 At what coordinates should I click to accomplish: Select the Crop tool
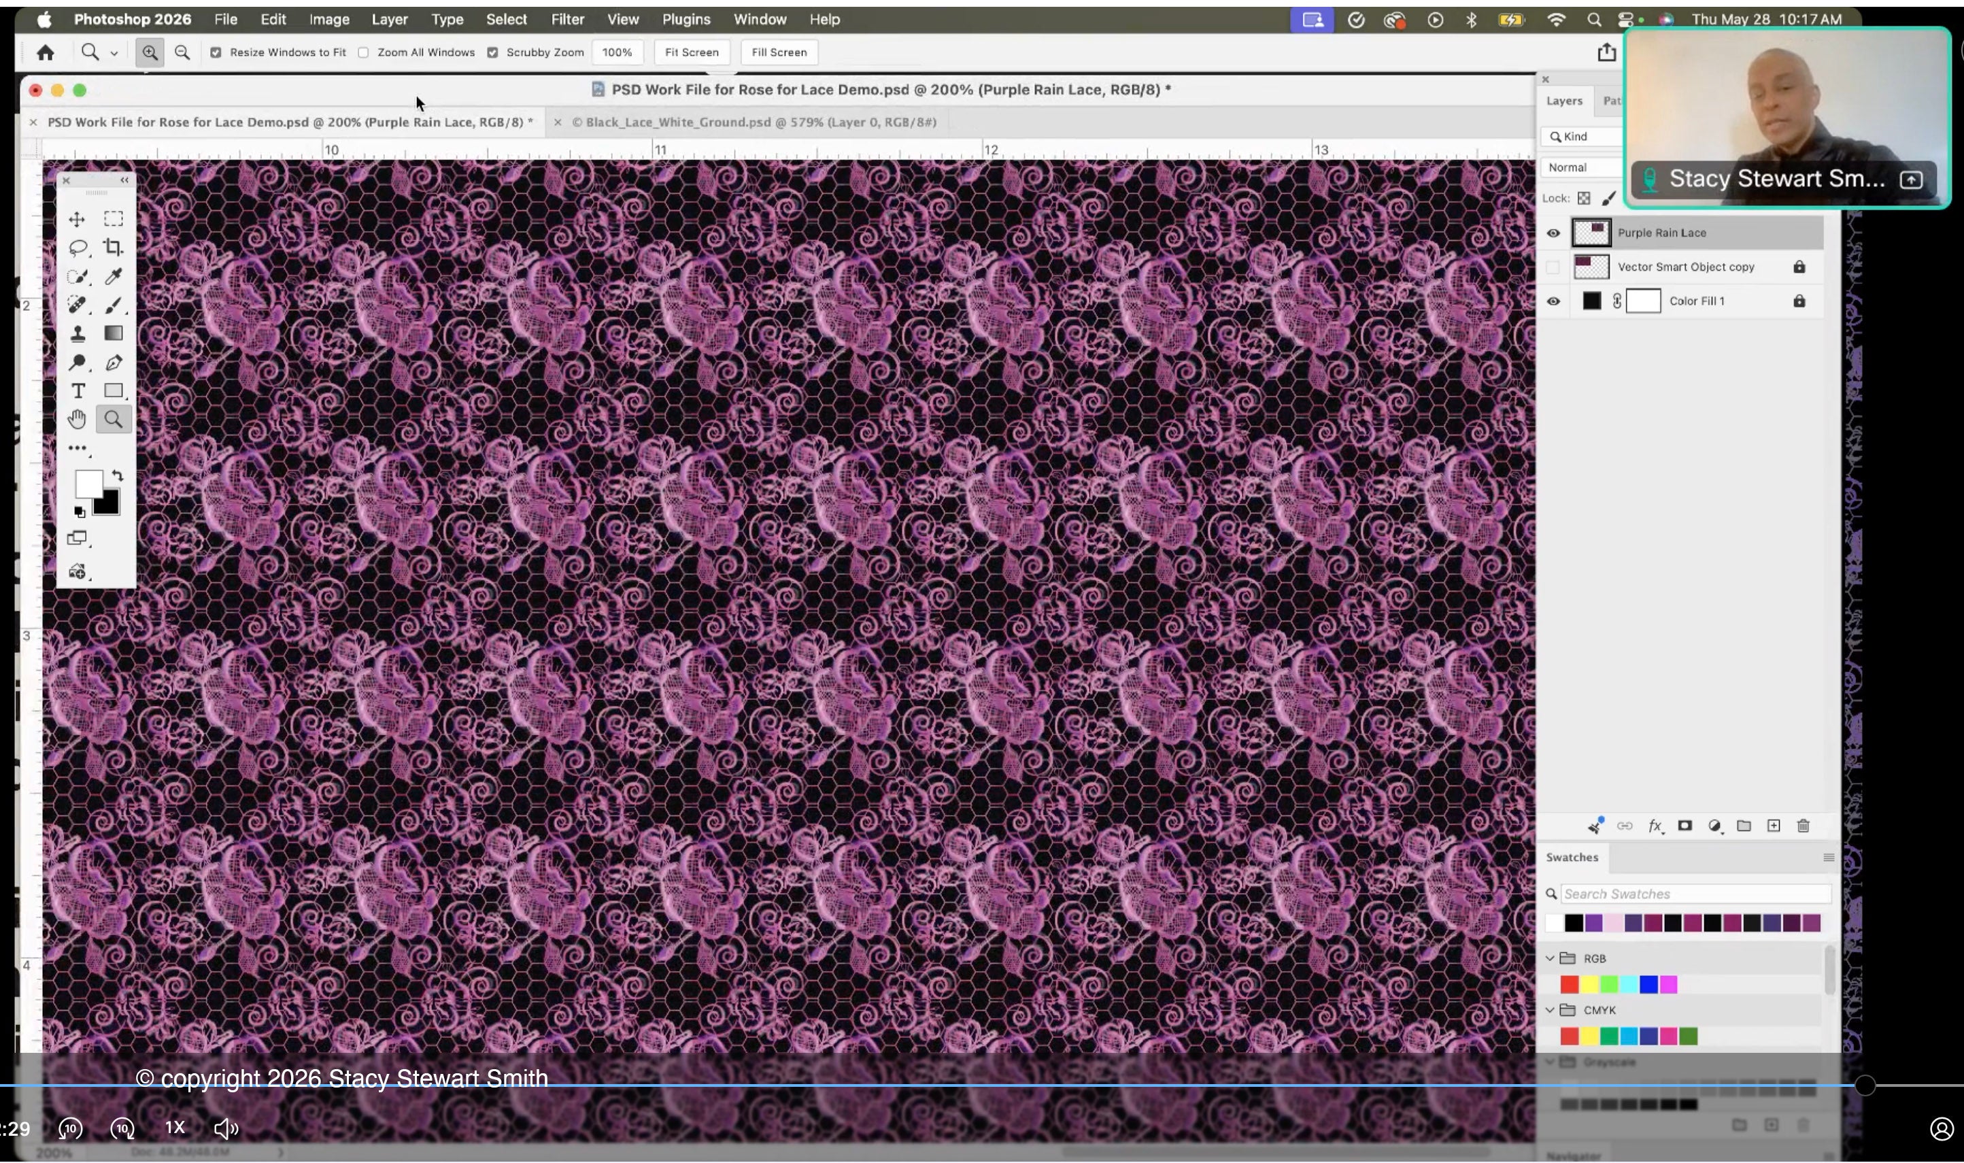tap(114, 248)
